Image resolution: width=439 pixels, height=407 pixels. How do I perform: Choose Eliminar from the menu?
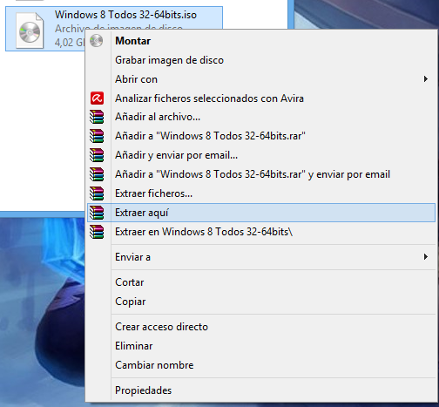point(261,346)
